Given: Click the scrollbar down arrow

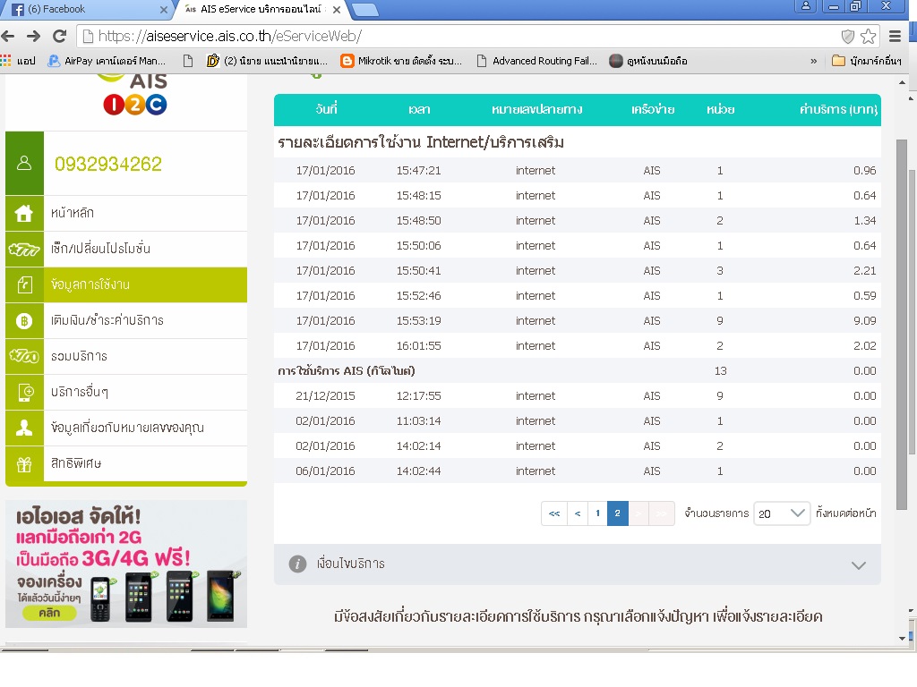Looking at the screenshot, I should pos(902,638).
